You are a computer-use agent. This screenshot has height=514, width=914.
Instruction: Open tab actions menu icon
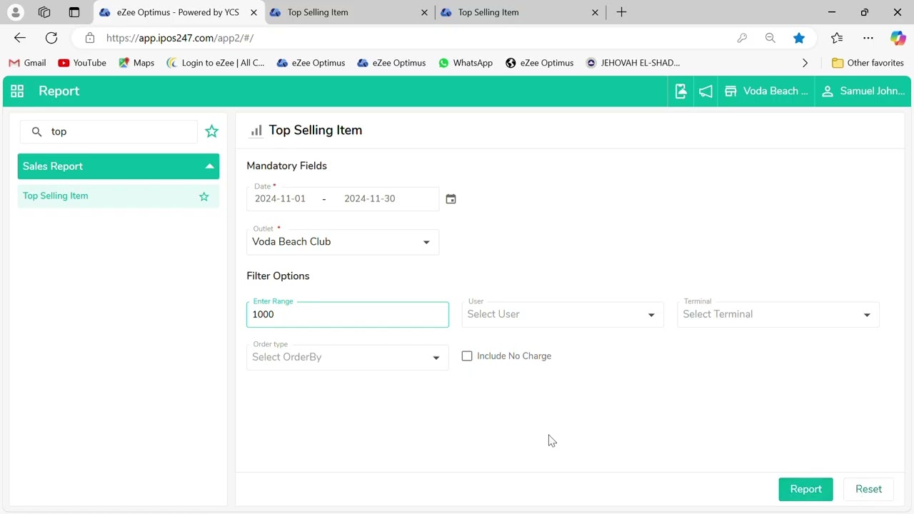pos(74,12)
